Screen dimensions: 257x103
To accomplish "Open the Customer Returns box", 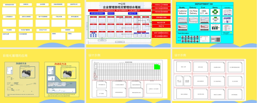I will (x=182, y=12).
